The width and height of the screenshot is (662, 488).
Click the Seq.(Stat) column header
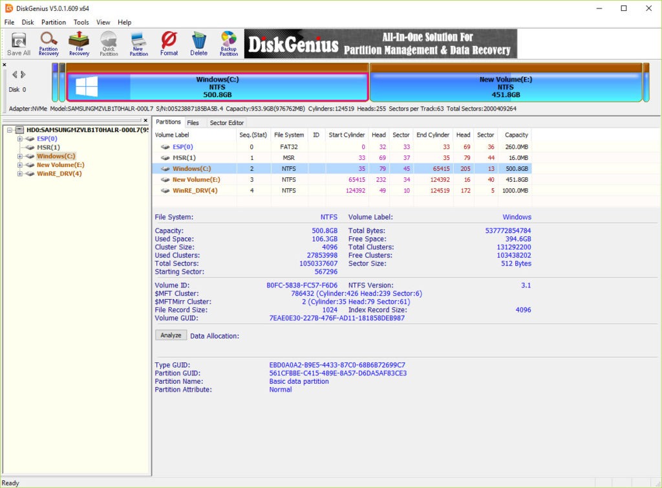coord(253,135)
